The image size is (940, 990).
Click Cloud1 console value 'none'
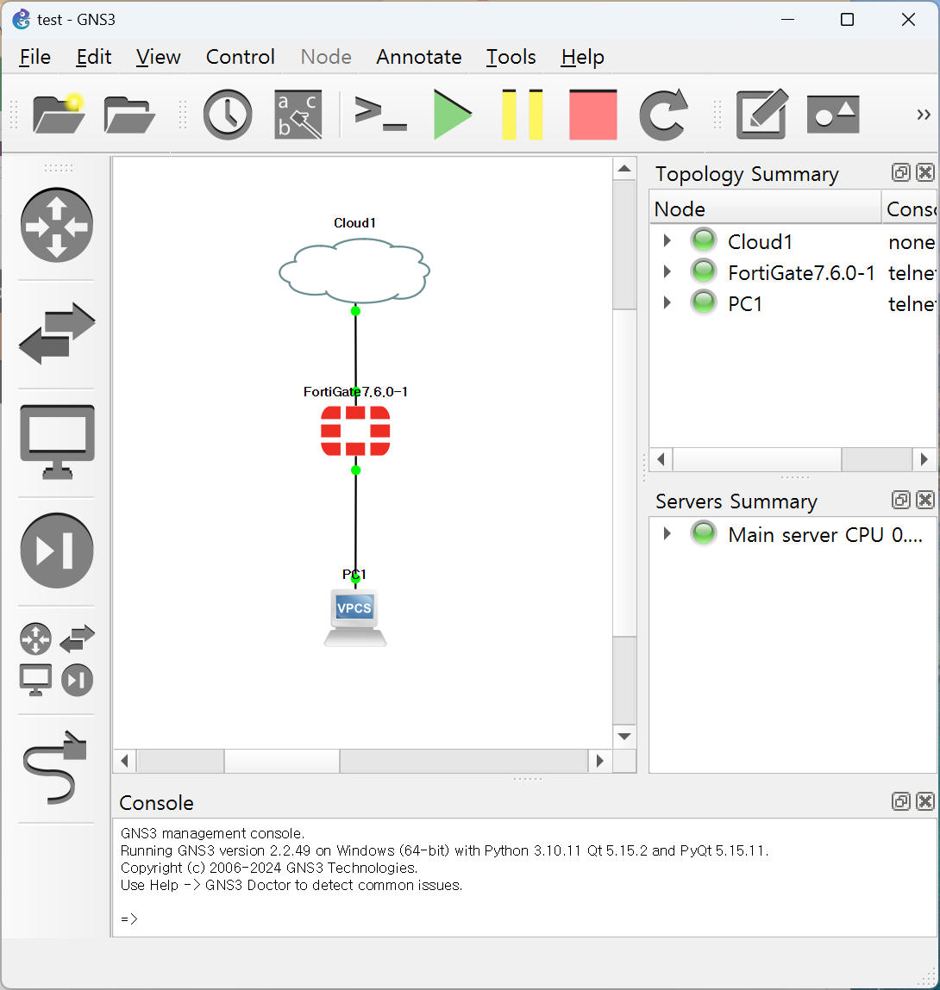click(x=912, y=242)
